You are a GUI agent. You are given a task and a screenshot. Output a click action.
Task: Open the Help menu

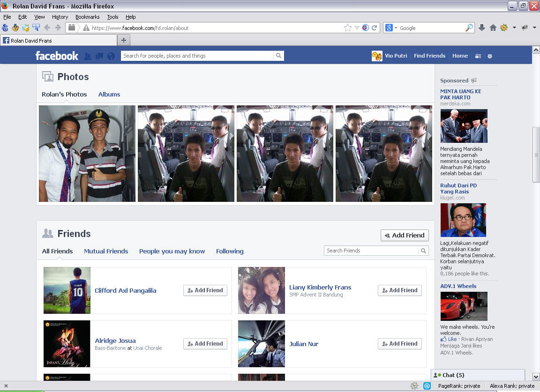(x=130, y=17)
